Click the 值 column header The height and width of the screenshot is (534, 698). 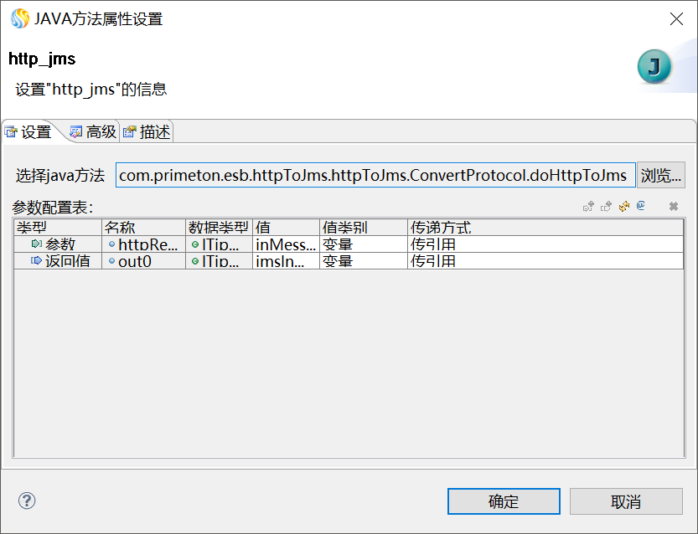pos(286,227)
